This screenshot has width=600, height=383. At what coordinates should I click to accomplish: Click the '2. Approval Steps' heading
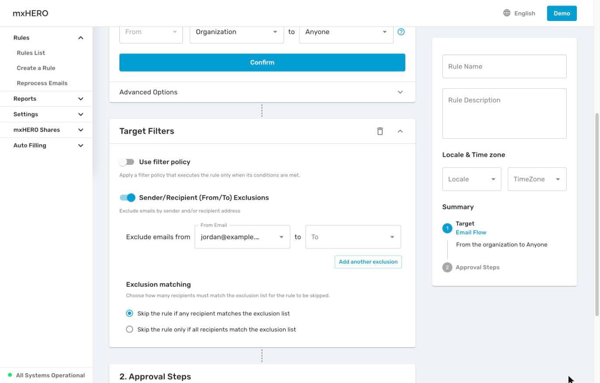click(x=155, y=376)
